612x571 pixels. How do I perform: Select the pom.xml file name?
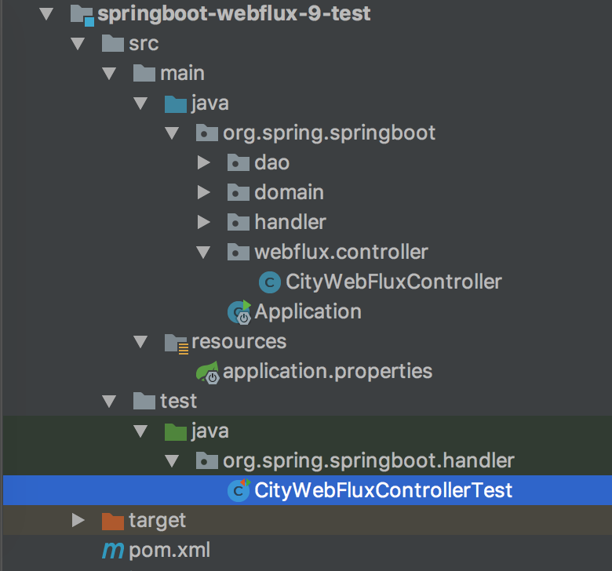[169, 551]
